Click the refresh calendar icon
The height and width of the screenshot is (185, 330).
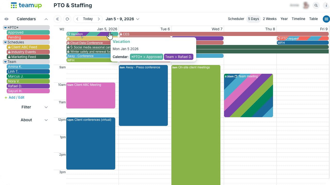point(67,19)
